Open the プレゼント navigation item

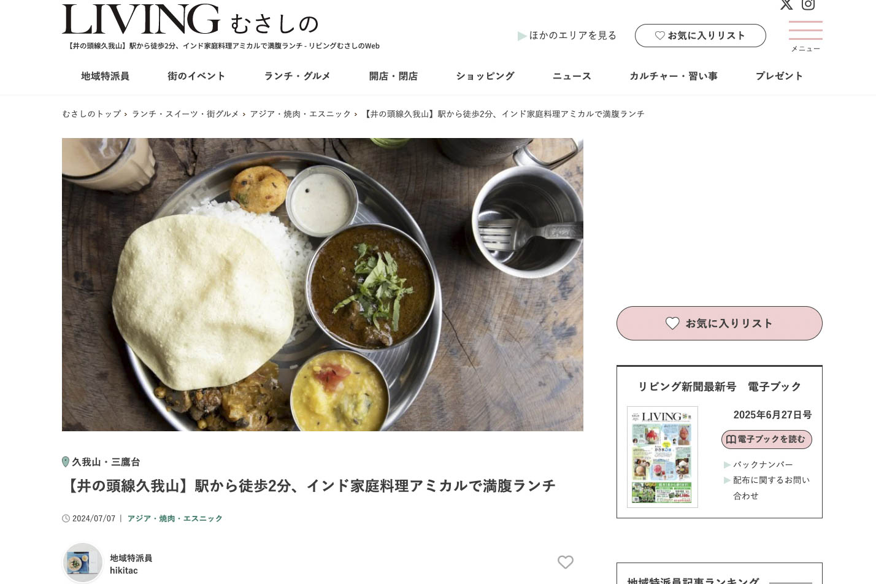click(x=779, y=76)
